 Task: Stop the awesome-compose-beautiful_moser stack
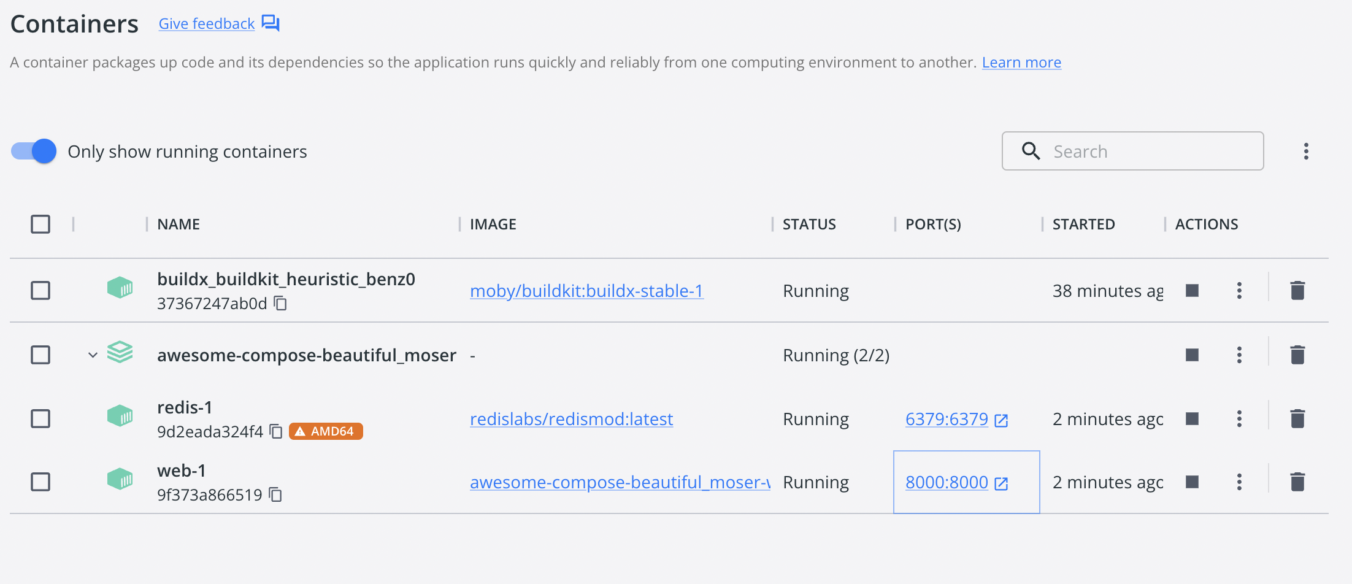pos(1192,355)
